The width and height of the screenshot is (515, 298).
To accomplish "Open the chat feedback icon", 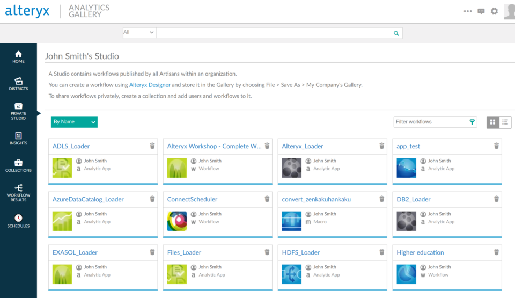I will pos(481,11).
